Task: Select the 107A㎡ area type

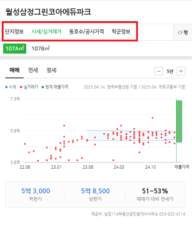Action: point(15,49)
